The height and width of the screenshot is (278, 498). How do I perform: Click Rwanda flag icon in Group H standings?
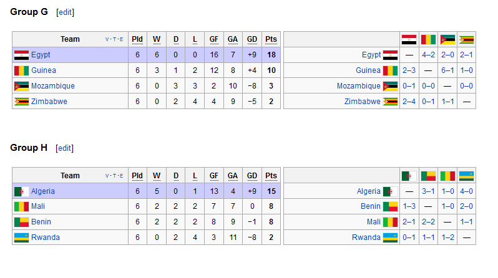[21, 237]
